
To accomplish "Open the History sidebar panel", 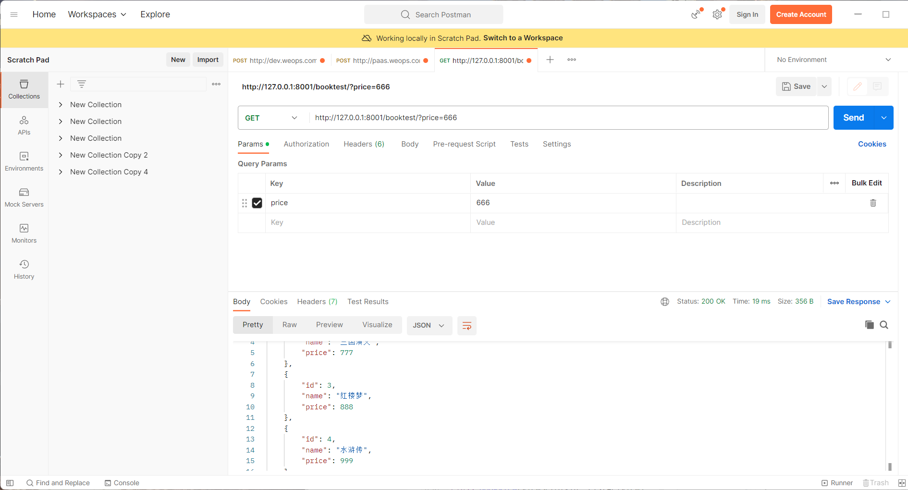I will tap(24, 269).
